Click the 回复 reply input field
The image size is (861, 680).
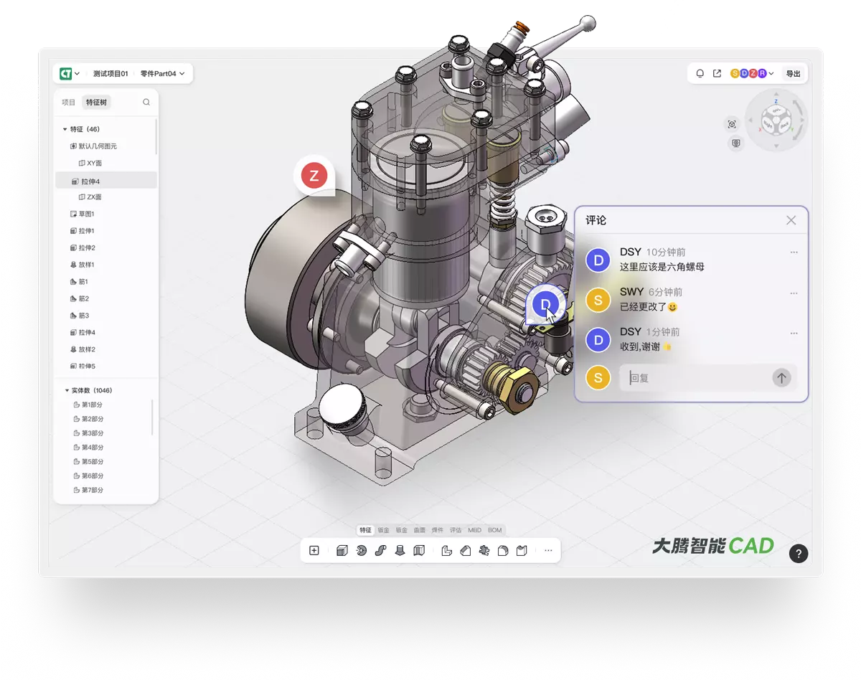(x=694, y=378)
